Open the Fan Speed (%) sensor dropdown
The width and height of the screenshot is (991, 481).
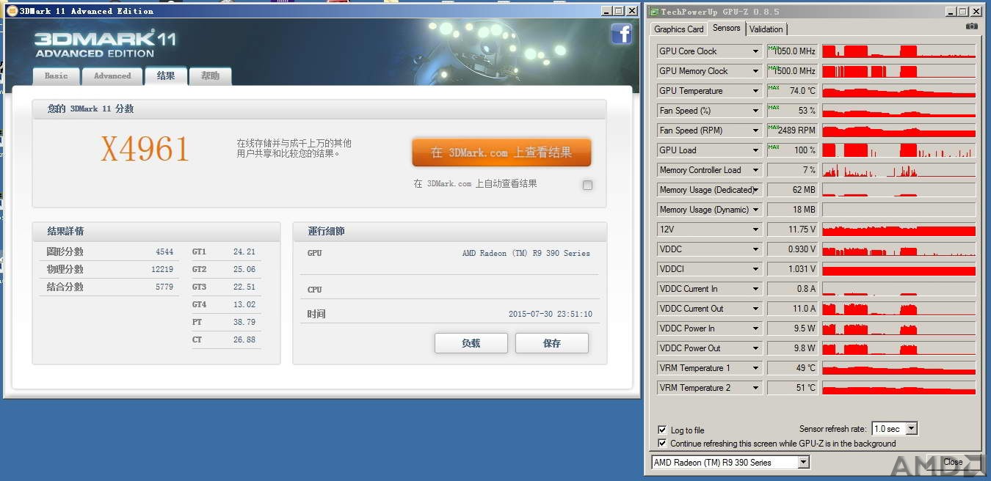(x=755, y=111)
